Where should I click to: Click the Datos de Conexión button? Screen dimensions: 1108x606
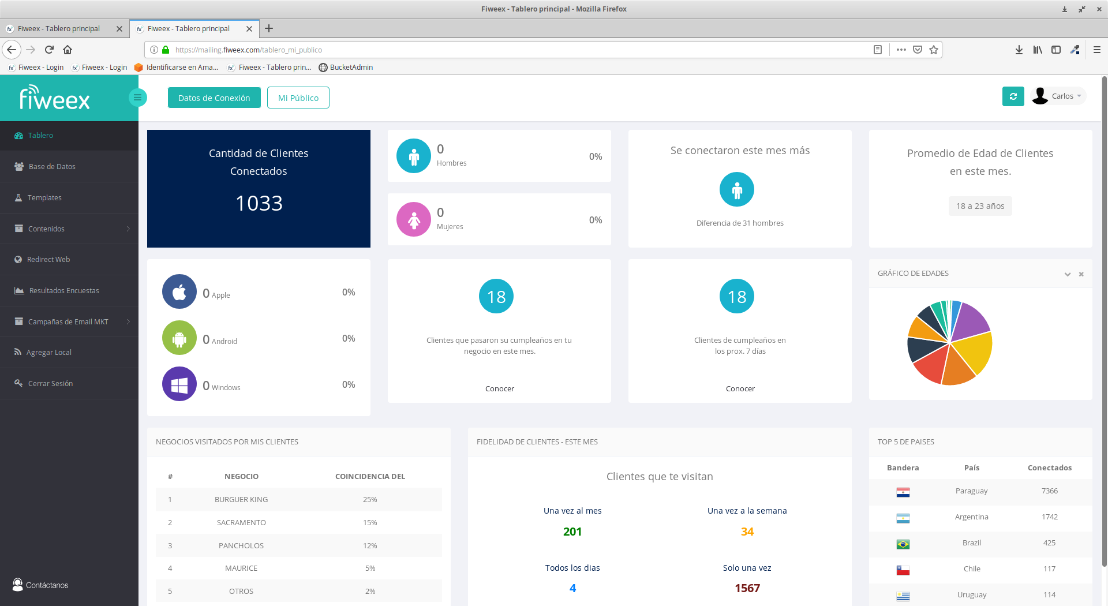(214, 98)
